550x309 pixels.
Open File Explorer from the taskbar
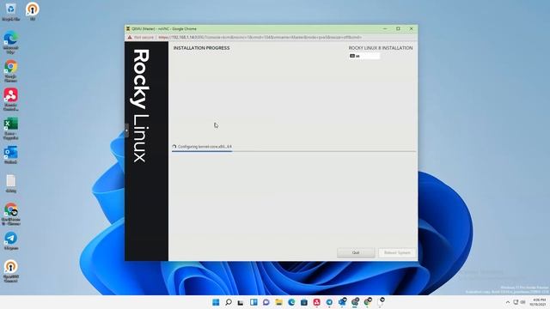tap(278, 302)
